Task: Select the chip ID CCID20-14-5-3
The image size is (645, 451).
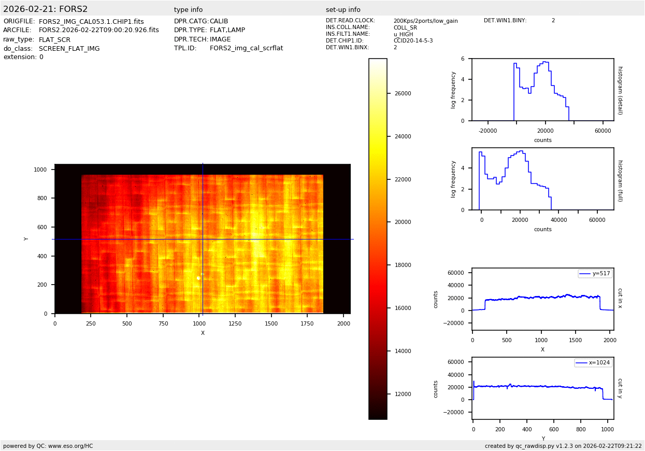Action: point(413,41)
